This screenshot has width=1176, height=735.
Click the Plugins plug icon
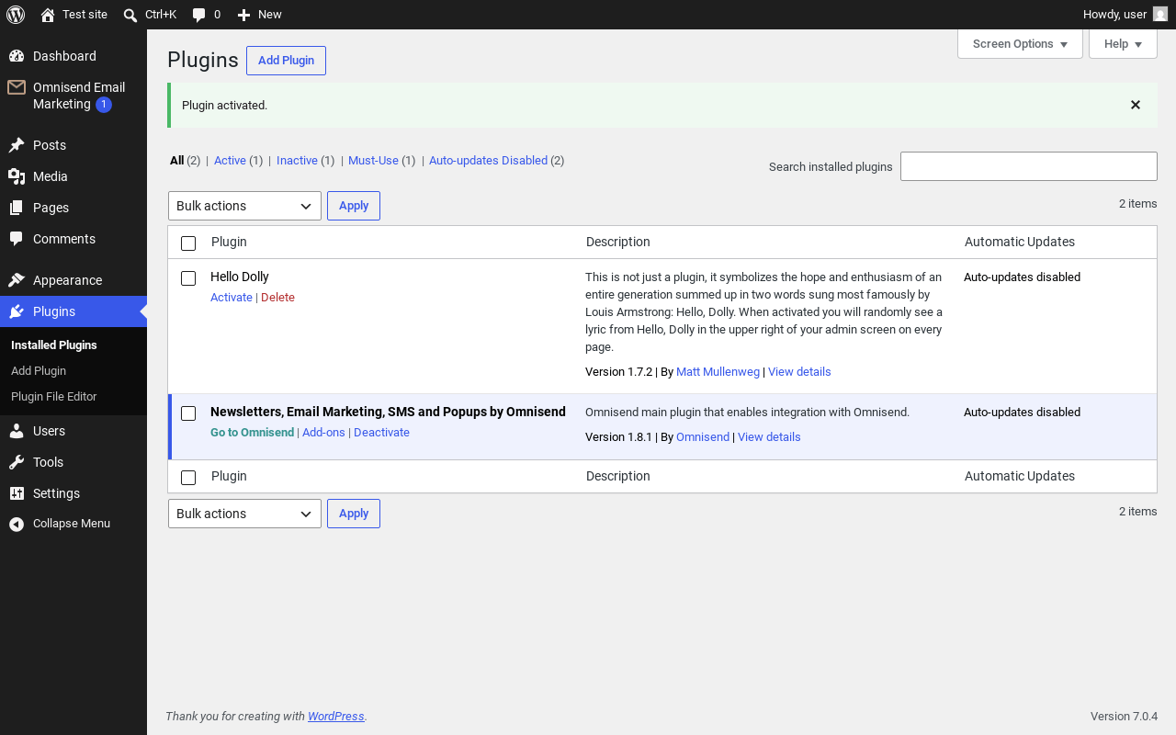[x=17, y=311]
